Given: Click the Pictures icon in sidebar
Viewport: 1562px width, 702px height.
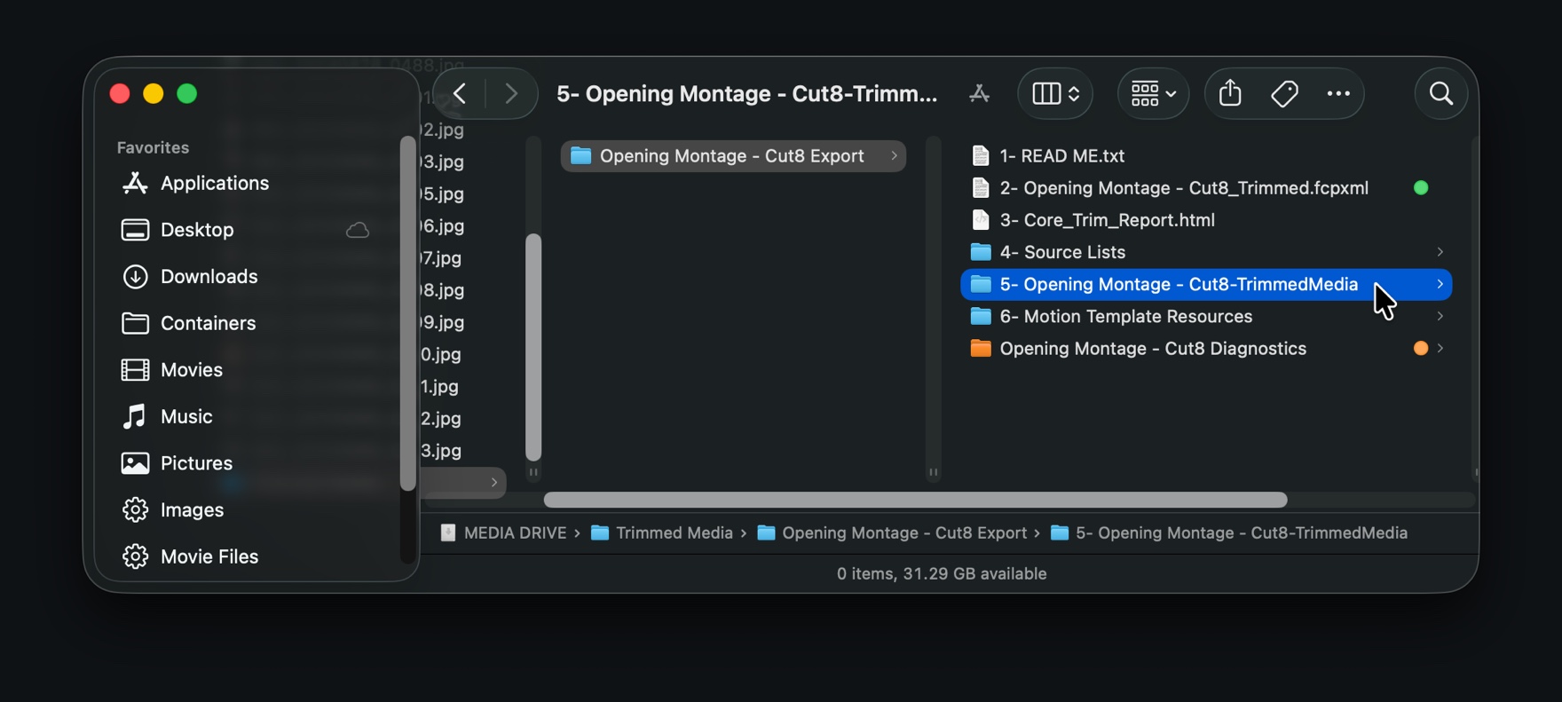Looking at the screenshot, I should 135,463.
